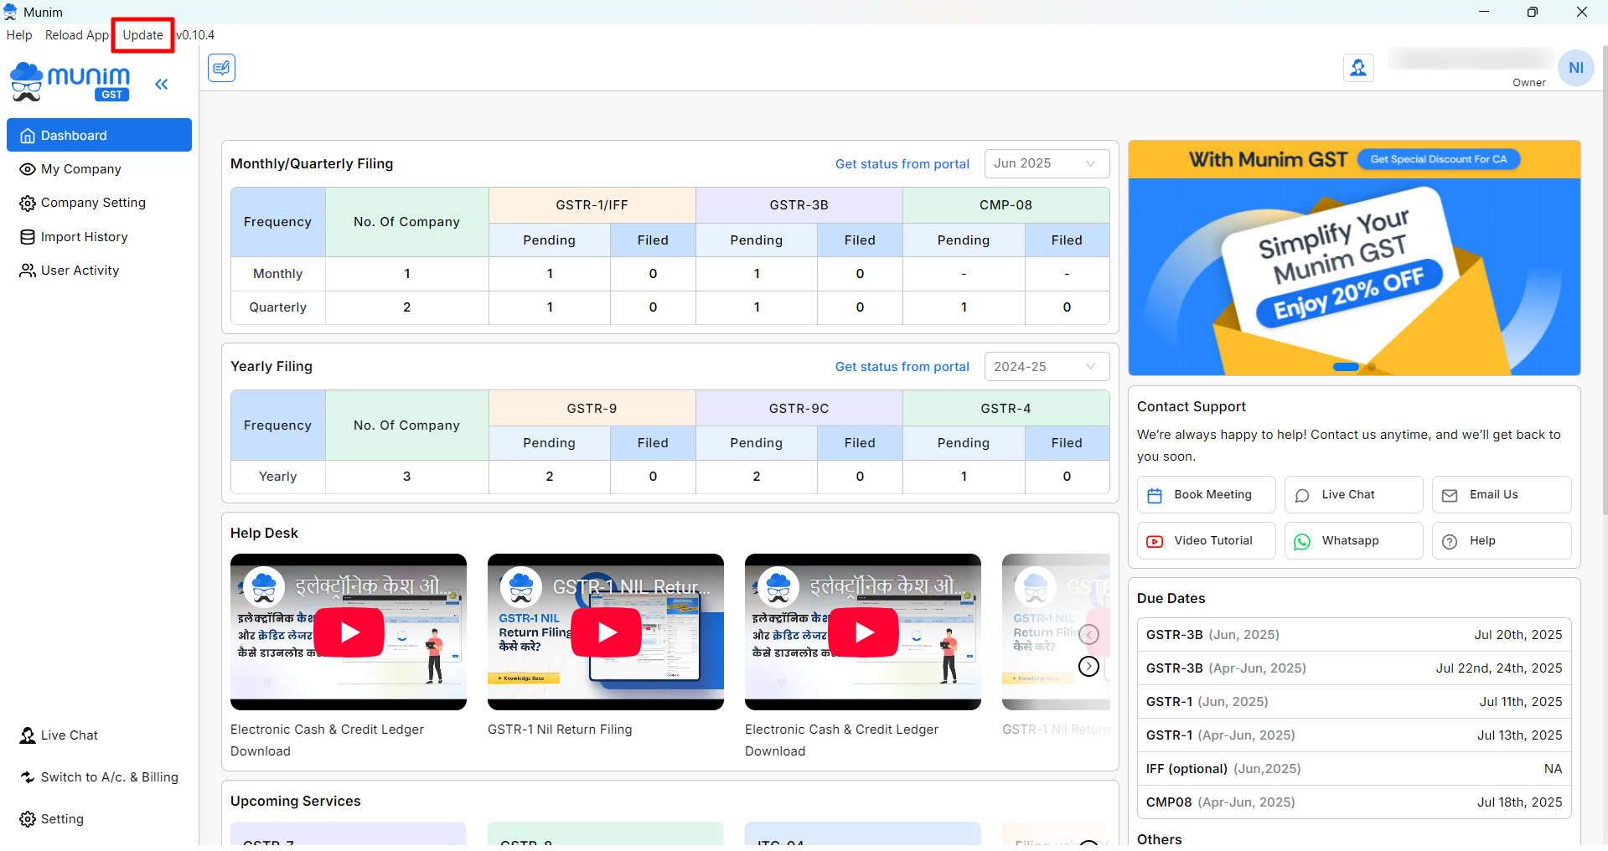Get status from portal for Yearly Filing

tap(902, 367)
